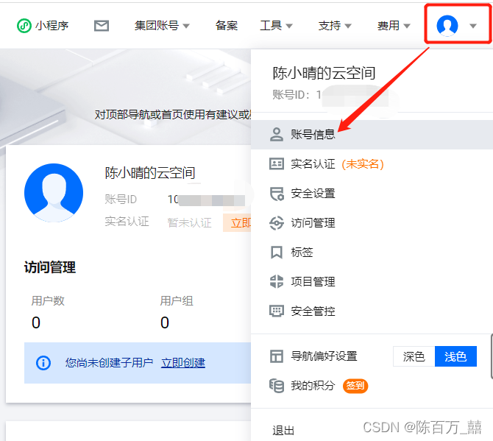Click 退出 to log out
This screenshot has height=441, width=493.
(x=283, y=430)
